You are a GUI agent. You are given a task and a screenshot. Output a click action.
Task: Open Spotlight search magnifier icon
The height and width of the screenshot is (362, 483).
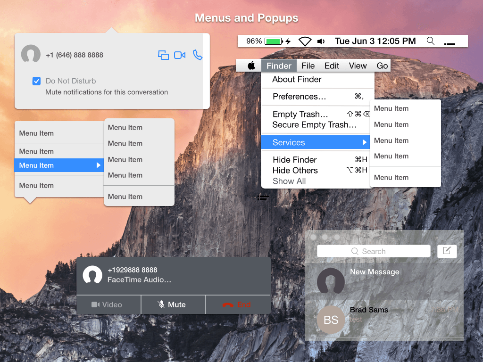(x=430, y=41)
